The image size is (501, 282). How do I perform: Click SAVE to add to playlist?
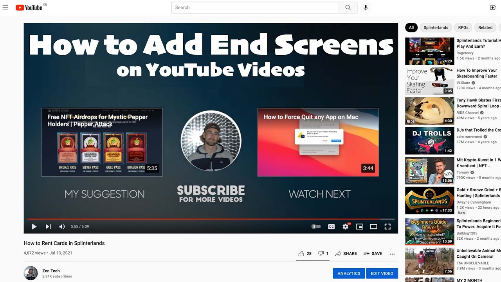373,253
